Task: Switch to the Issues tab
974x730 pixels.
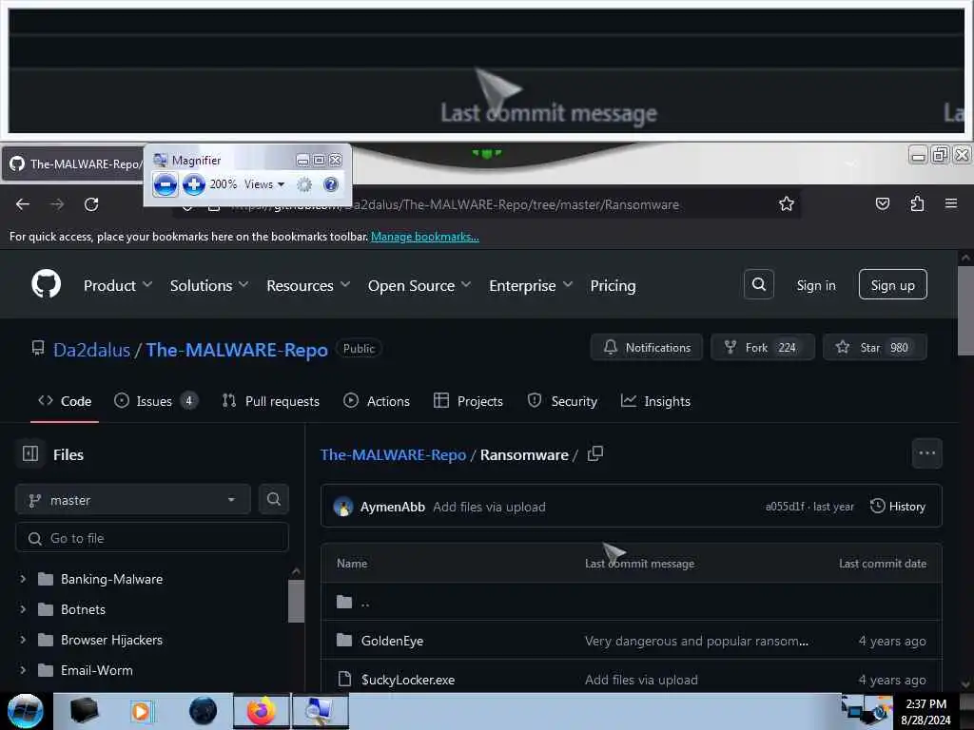Action: [x=156, y=401]
